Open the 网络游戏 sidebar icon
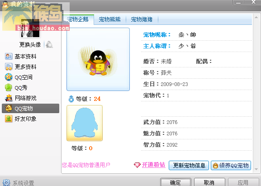The height and width of the screenshot is (186, 261). point(9,98)
